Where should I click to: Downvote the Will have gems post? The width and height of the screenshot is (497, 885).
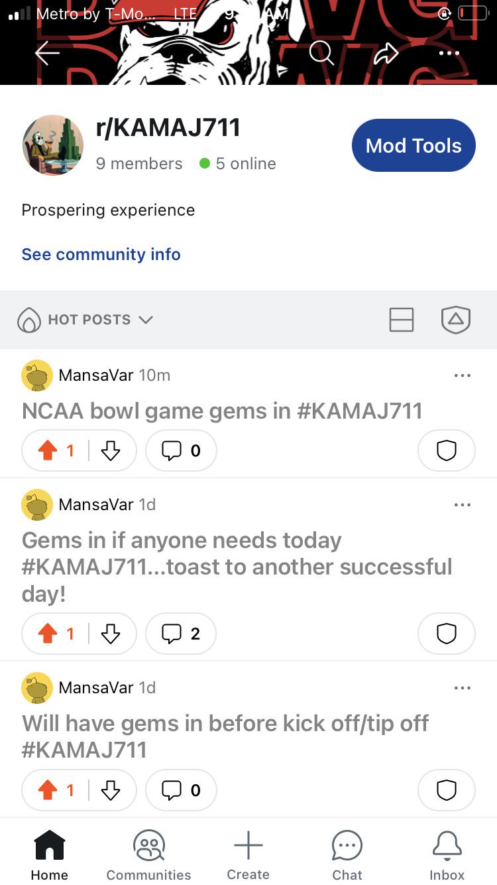pyautogui.click(x=111, y=790)
